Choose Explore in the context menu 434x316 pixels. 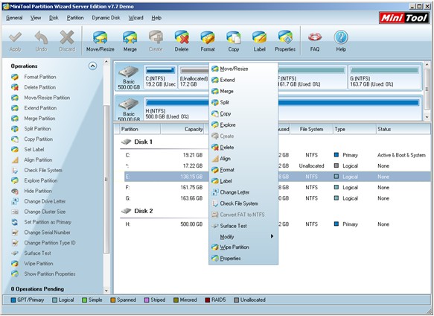pyautogui.click(x=243, y=125)
